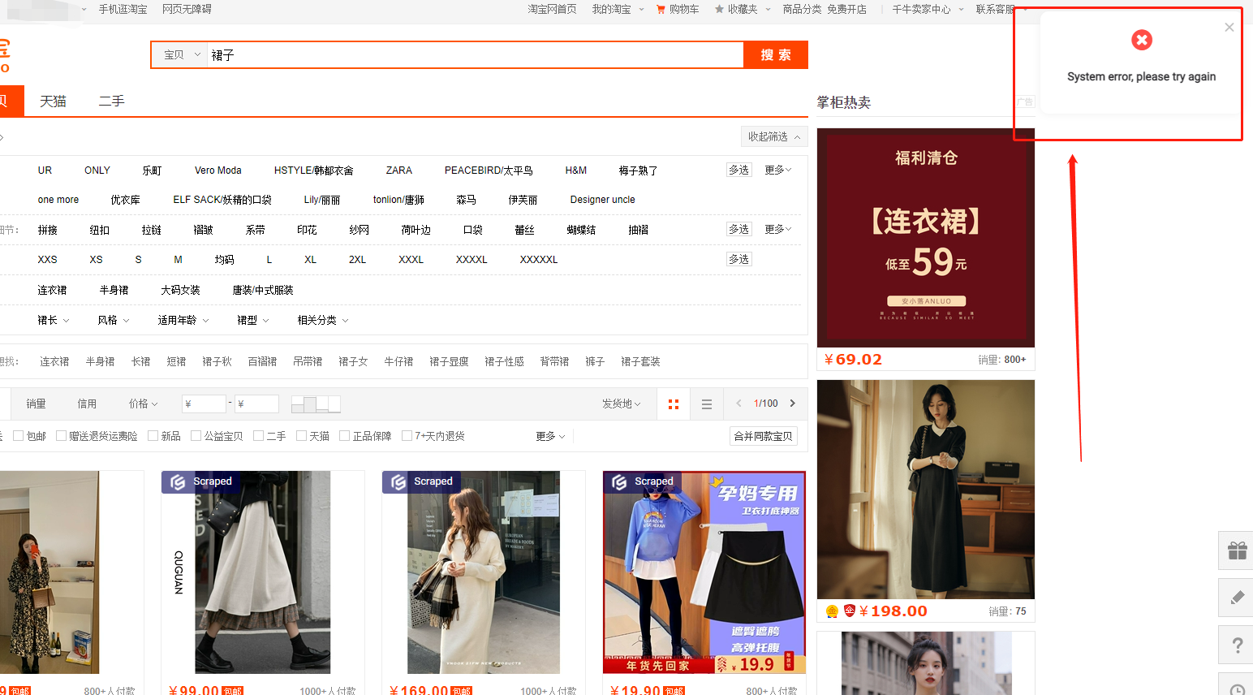Open the 福利清仓 连衣裙 ad thumbnail
Image resolution: width=1253 pixels, height=695 pixels.
click(x=926, y=238)
